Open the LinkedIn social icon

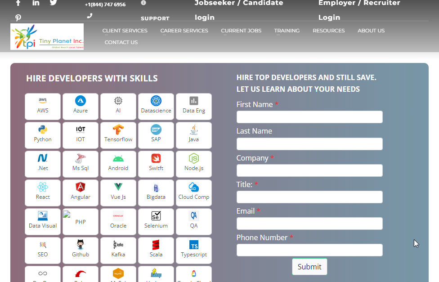coord(36,3)
